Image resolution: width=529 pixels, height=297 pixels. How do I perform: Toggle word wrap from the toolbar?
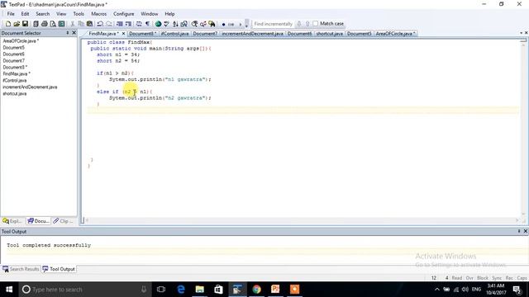(x=139, y=24)
